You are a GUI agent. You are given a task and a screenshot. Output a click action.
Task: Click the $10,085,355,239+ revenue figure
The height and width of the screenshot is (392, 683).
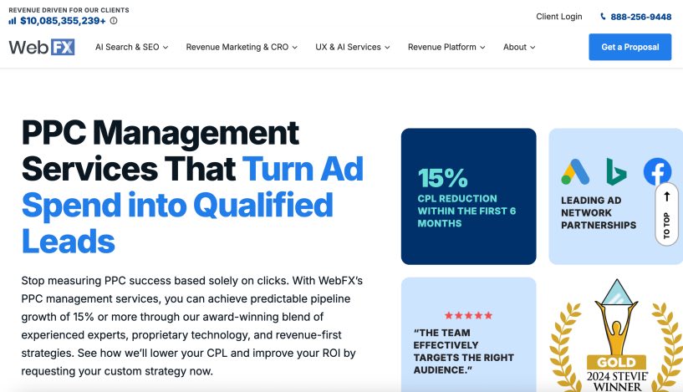pos(63,20)
